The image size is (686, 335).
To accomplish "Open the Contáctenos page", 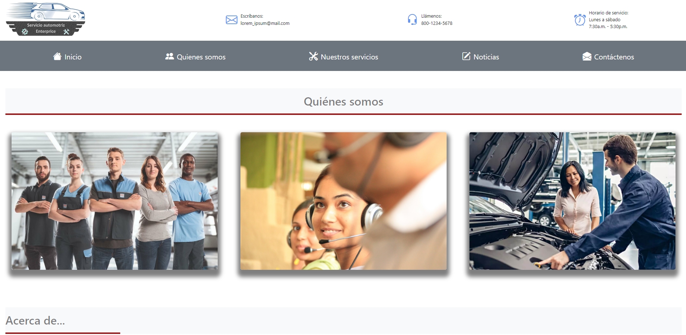I will (614, 57).
